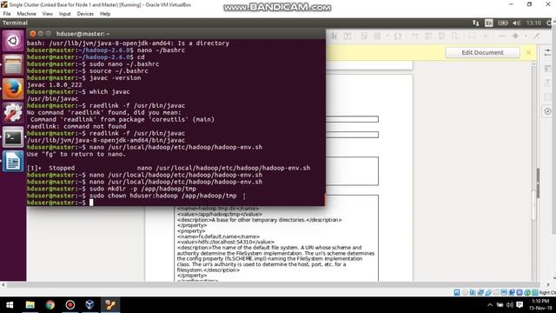Click the VirtualBox network status icon
This screenshot has width=556, height=313.
(x=480, y=292)
